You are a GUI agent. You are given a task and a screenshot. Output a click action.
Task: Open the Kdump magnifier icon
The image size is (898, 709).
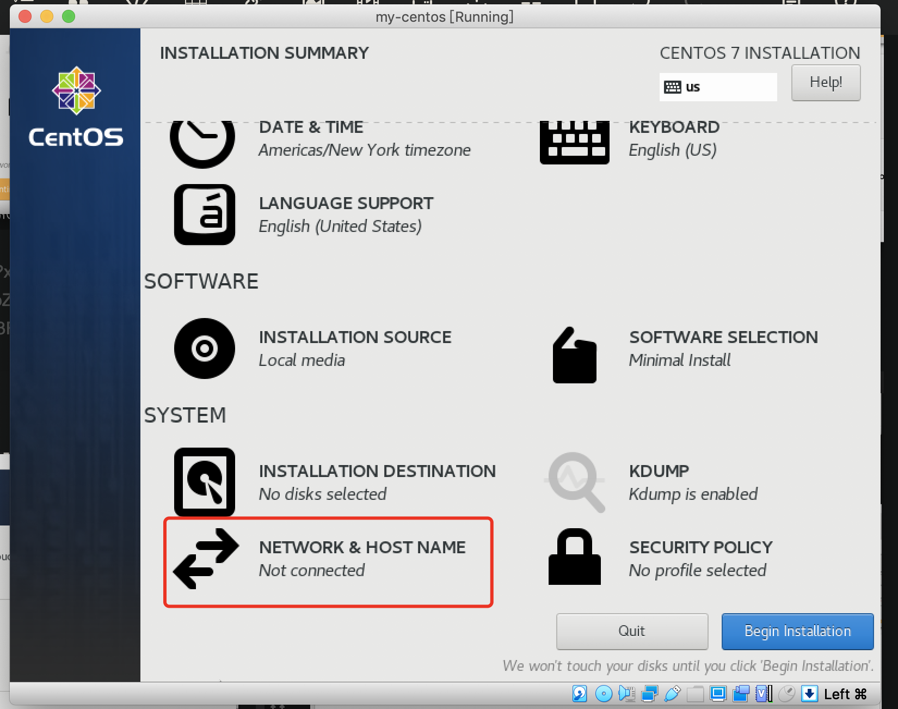click(x=575, y=482)
